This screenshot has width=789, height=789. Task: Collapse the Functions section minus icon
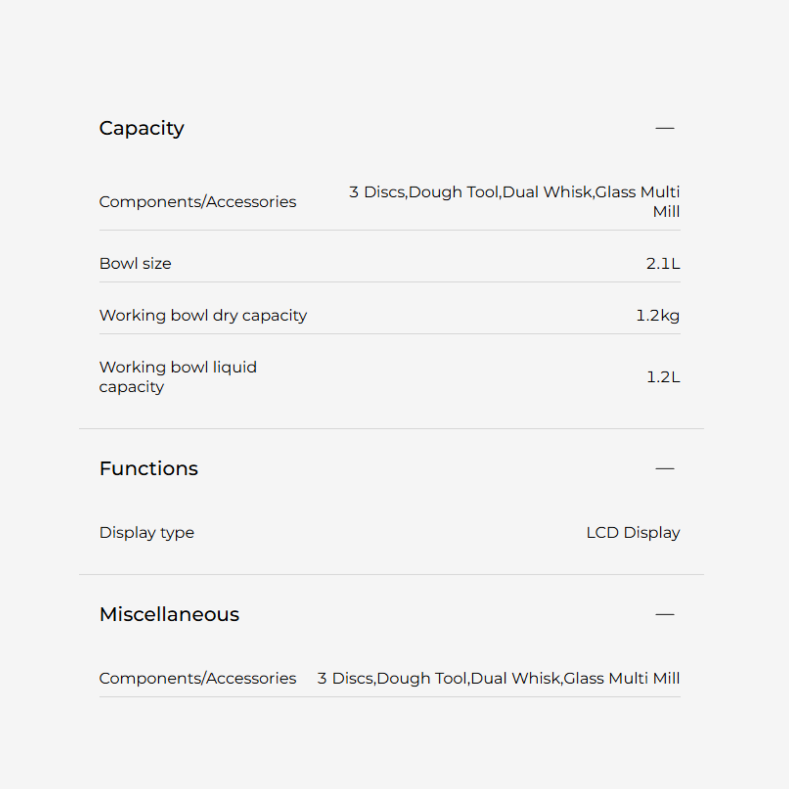point(665,468)
